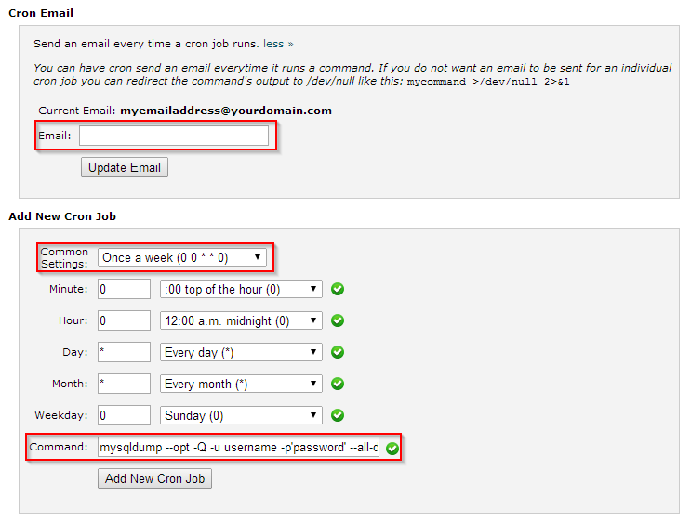Open the 'Sunday (0)' weekday dropdown
Screen dimensions: 691x522
[241, 415]
